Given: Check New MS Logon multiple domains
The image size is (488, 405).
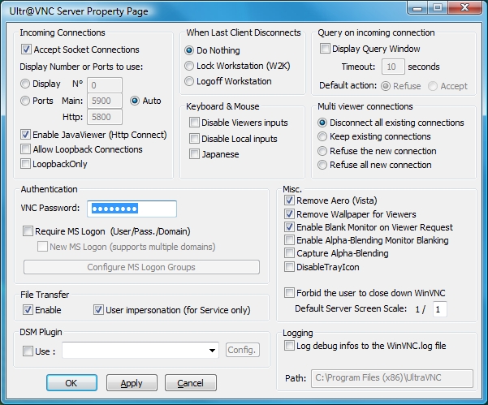Looking at the screenshot, I should coord(42,247).
